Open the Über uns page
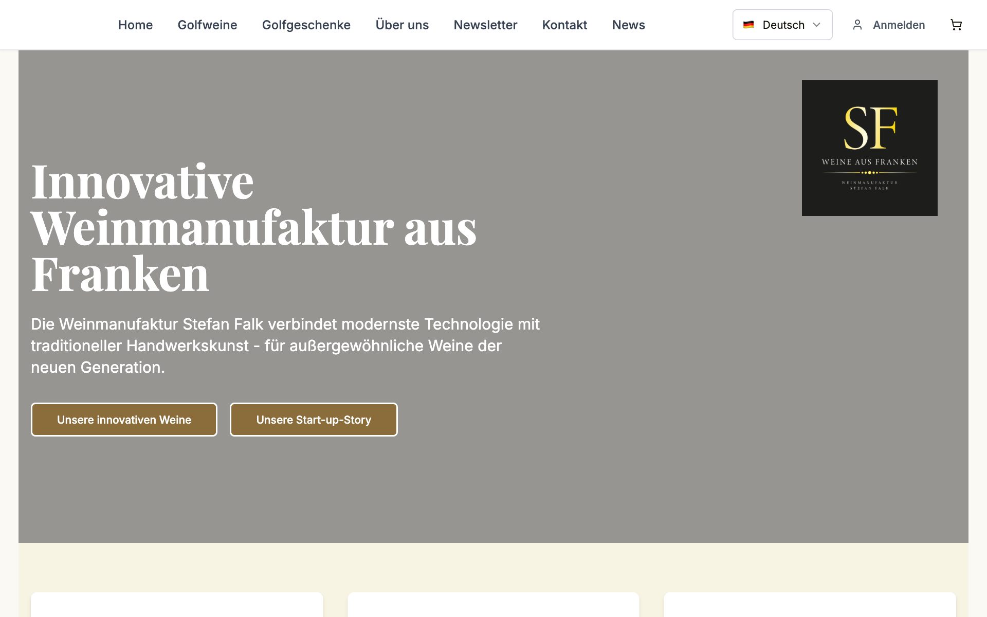This screenshot has width=987, height=617. pos(402,25)
